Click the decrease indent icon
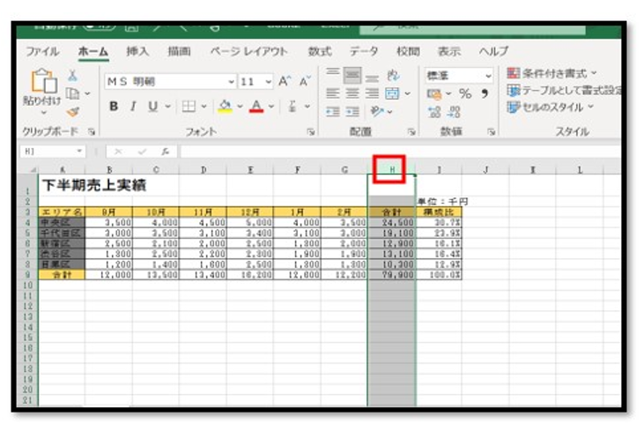This screenshot has height=424, width=644. pyautogui.click(x=332, y=111)
